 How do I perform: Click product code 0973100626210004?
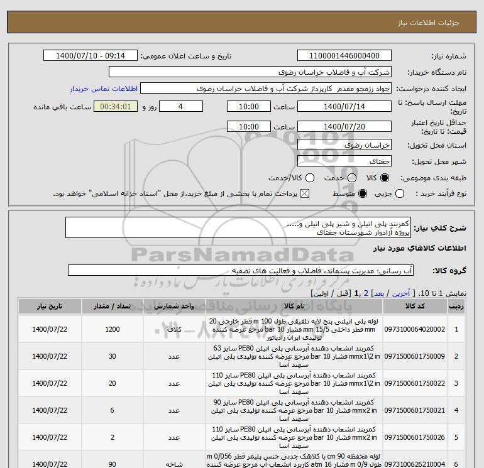click(415, 464)
